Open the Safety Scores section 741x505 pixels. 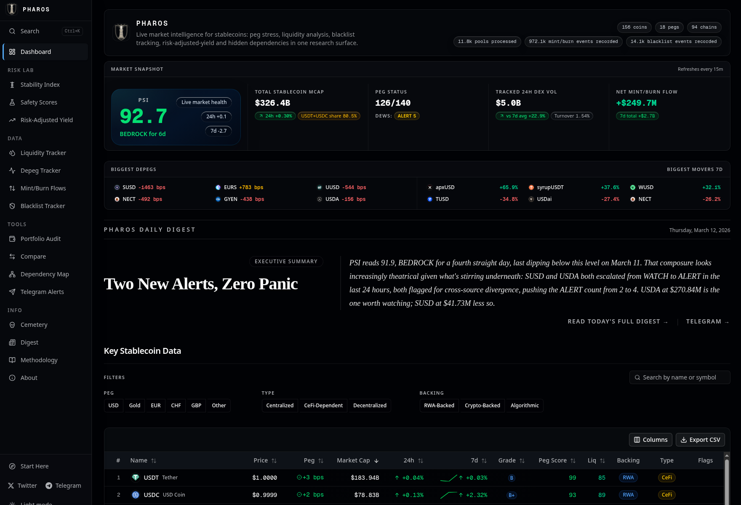pyautogui.click(x=39, y=102)
